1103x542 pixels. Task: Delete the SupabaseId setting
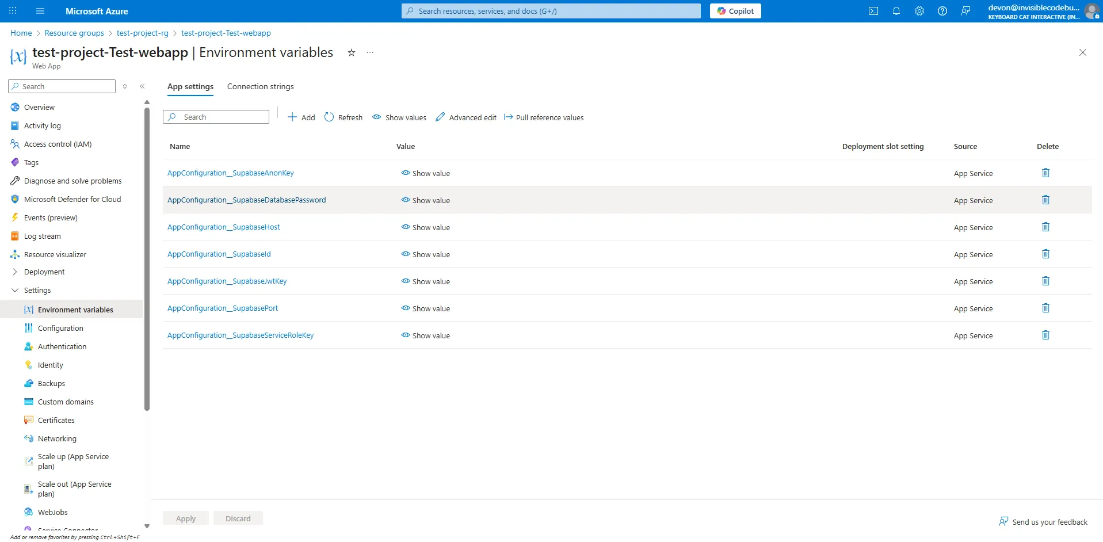click(x=1046, y=254)
